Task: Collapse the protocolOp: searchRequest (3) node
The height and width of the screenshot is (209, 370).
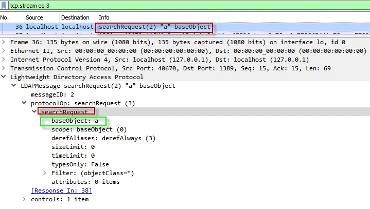Action: (24, 103)
